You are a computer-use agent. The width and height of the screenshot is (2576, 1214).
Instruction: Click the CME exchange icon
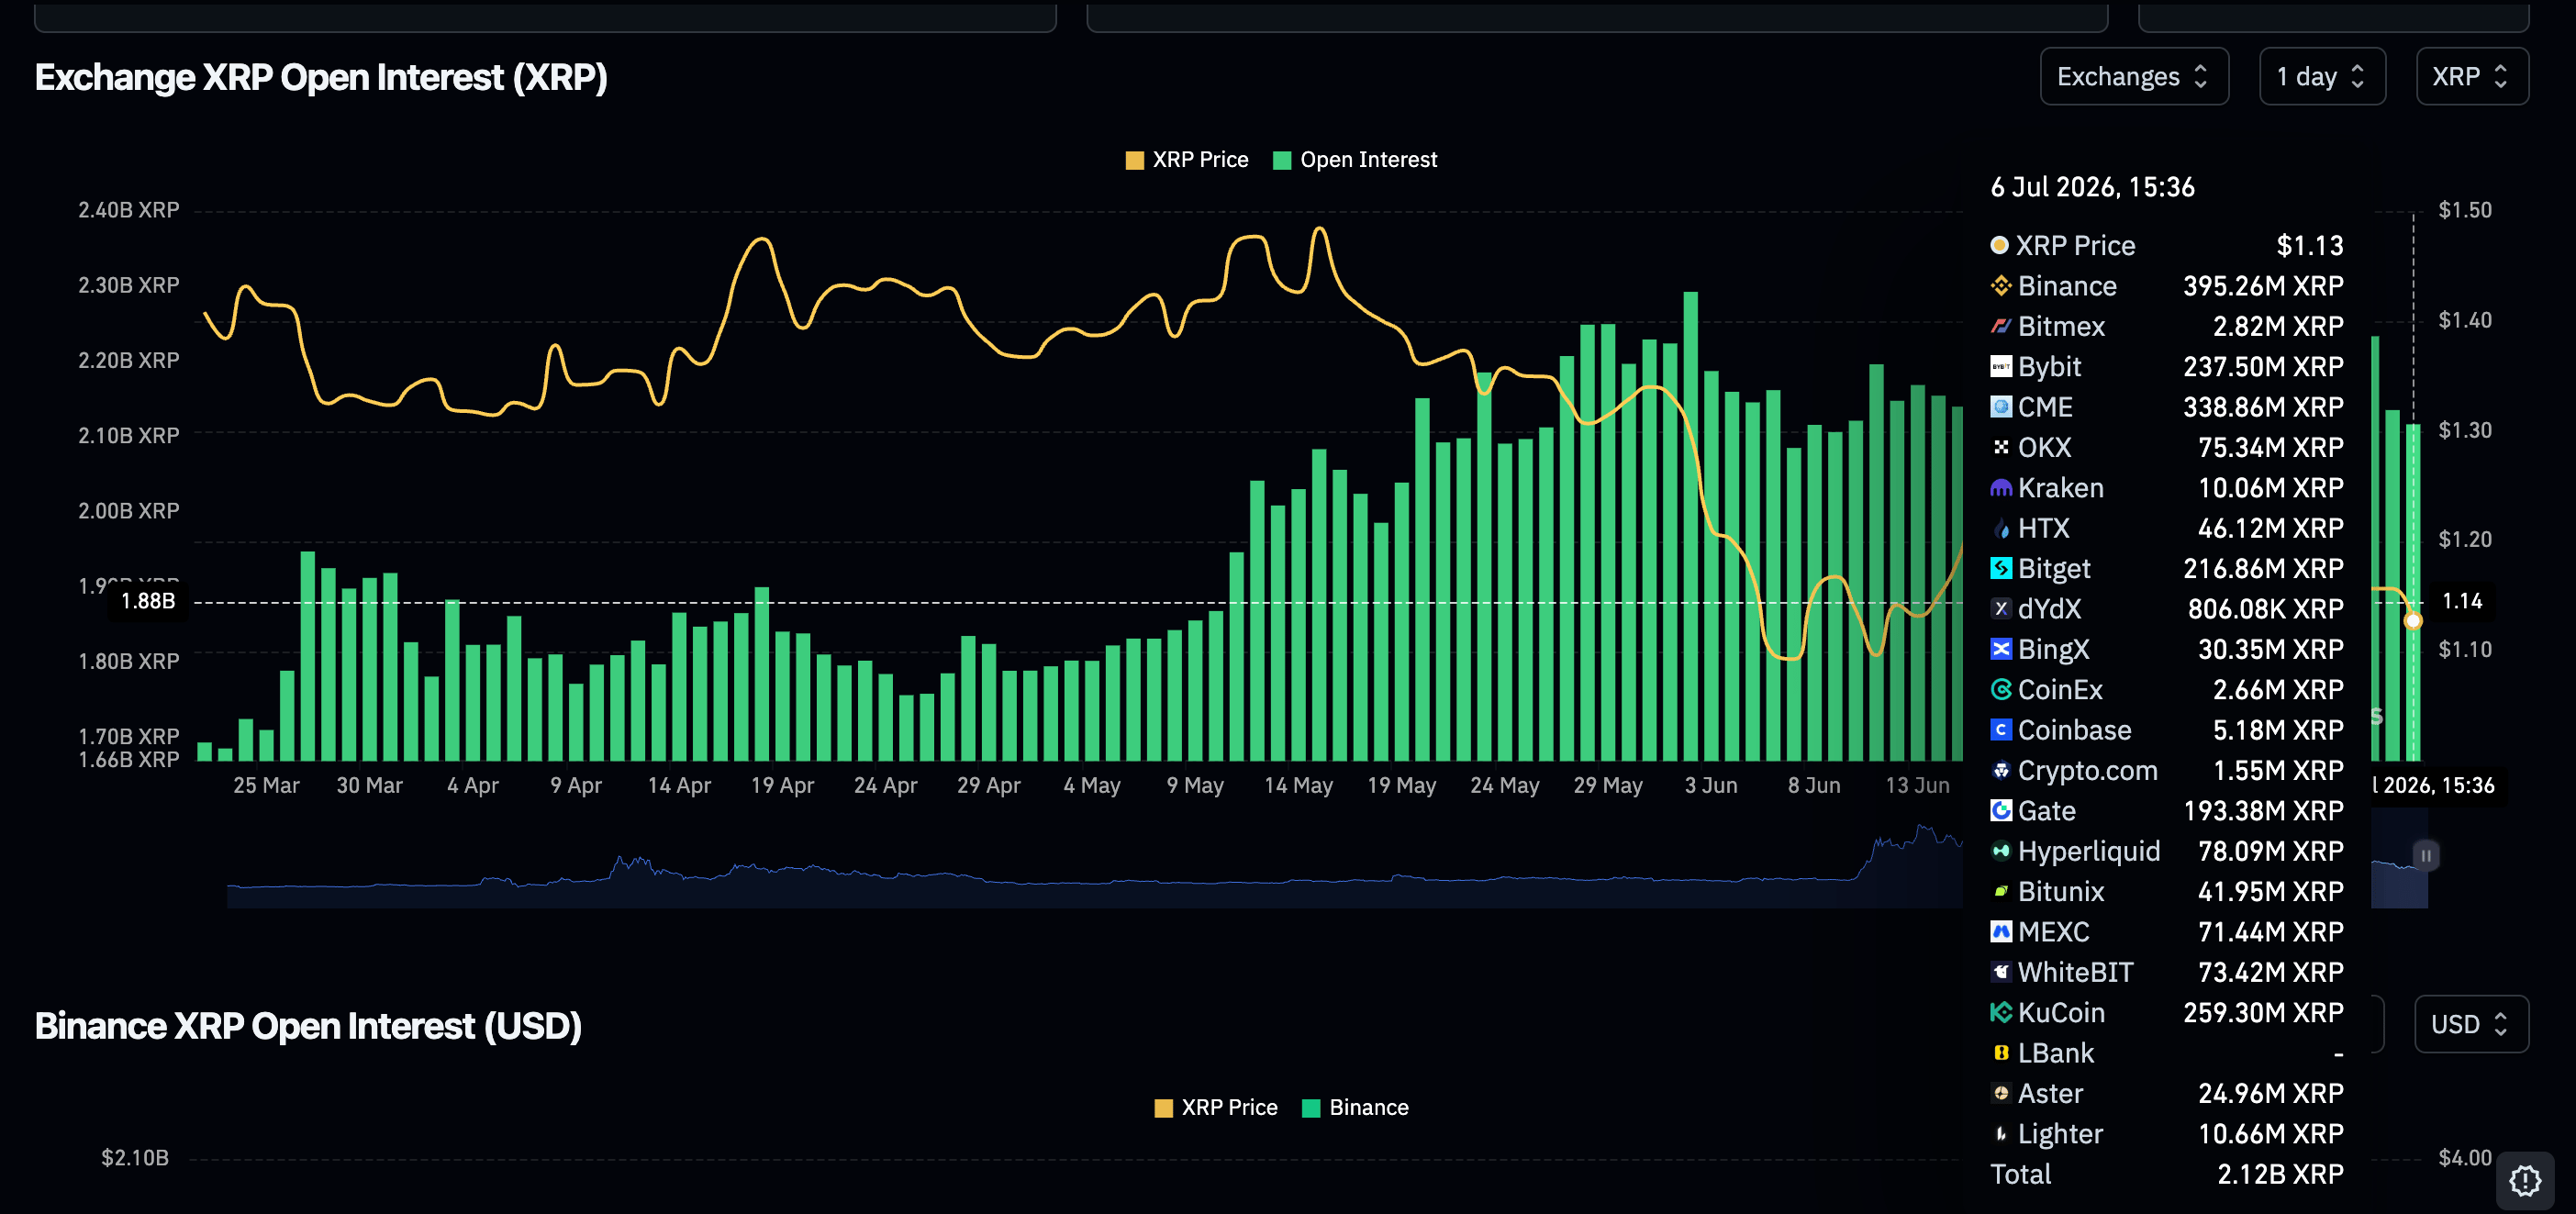2000,407
